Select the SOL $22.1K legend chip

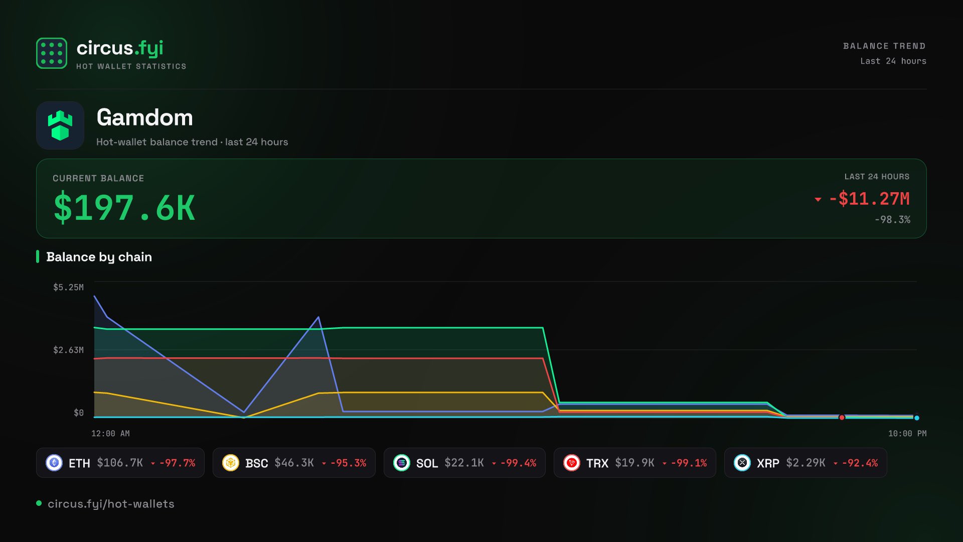click(x=464, y=463)
